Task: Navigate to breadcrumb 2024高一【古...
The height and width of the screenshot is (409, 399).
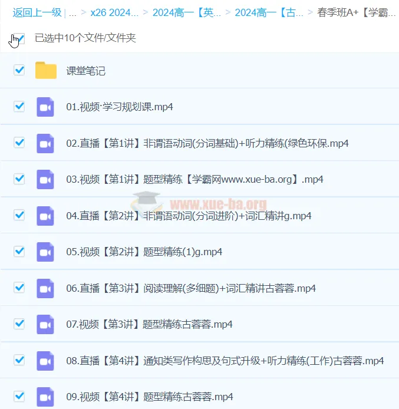Action: (x=269, y=12)
